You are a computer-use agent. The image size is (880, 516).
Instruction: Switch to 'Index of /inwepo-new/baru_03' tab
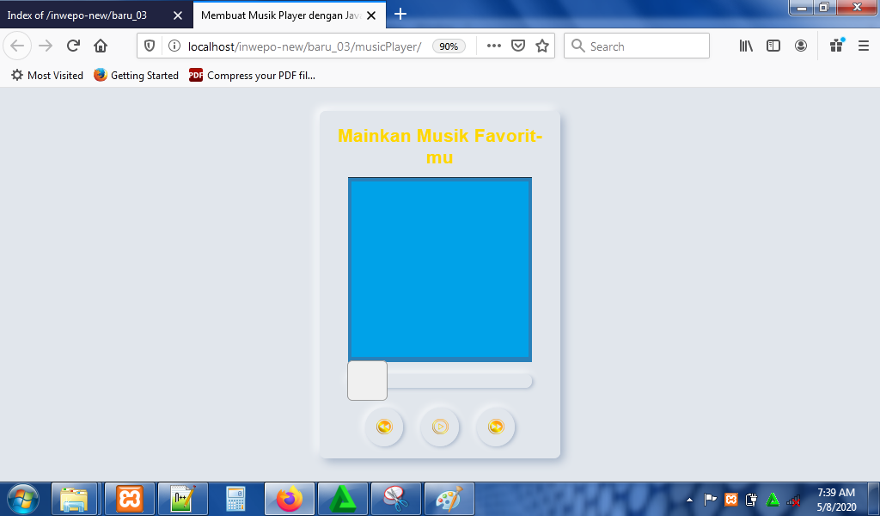coord(77,15)
